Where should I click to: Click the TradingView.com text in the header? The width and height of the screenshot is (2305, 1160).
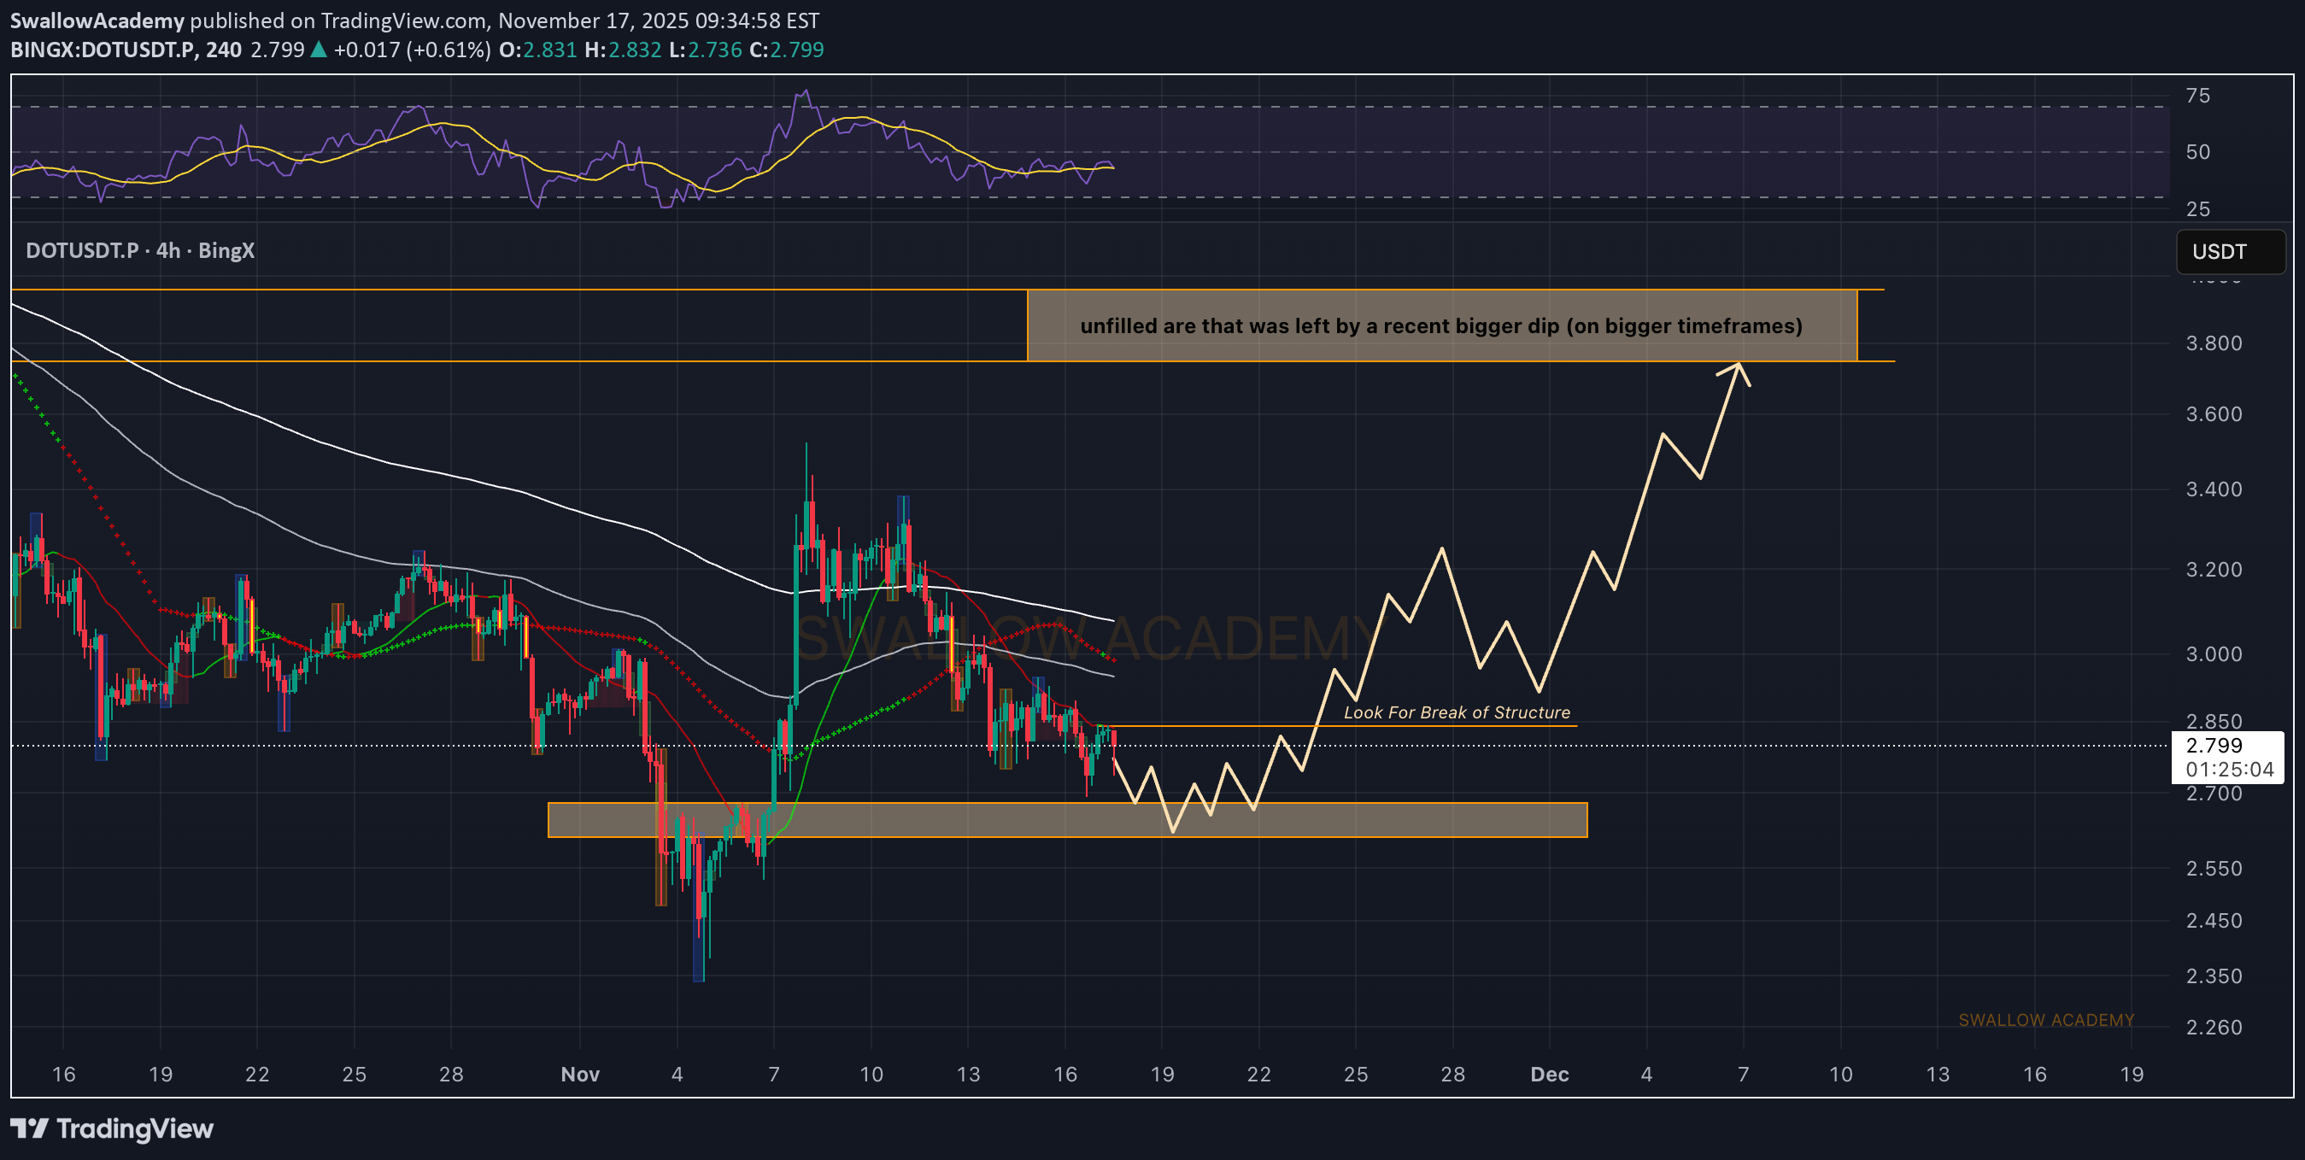coord(403,20)
